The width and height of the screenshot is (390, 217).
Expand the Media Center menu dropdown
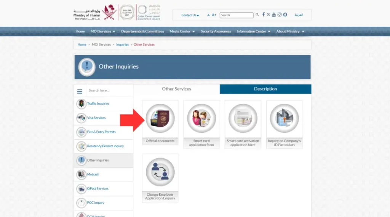point(182,31)
